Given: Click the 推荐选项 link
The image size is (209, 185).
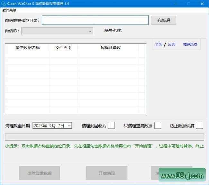Looking at the screenshot, I should click(190, 44).
